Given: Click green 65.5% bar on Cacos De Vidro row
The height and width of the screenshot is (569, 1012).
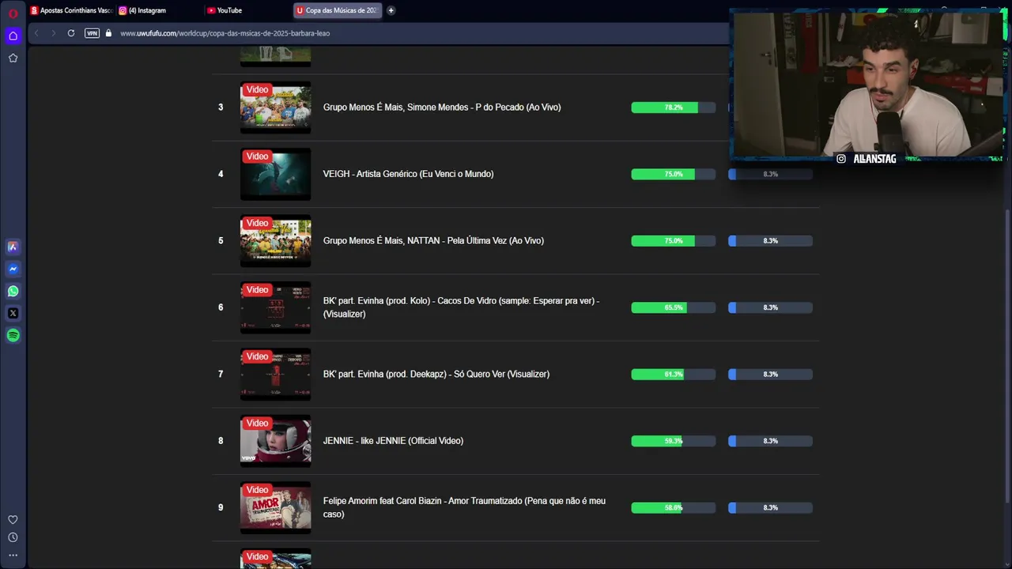Looking at the screenshot, I should (x=673, y=307).
